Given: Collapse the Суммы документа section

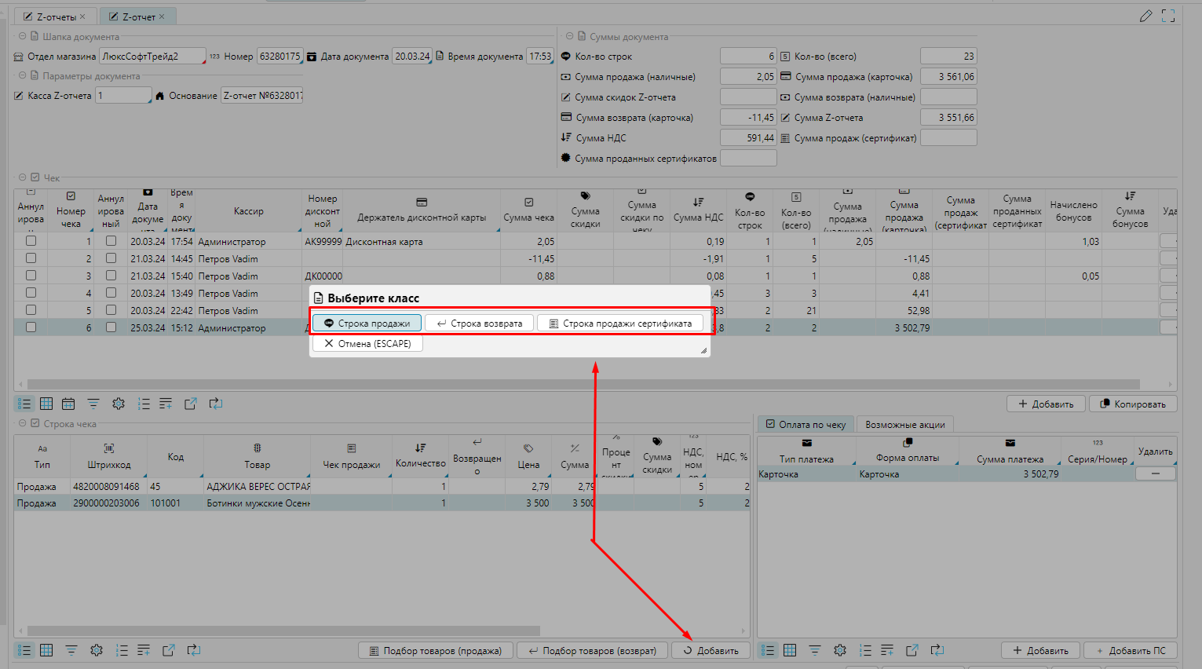Looking at the screenshot, I should point(569,37).
